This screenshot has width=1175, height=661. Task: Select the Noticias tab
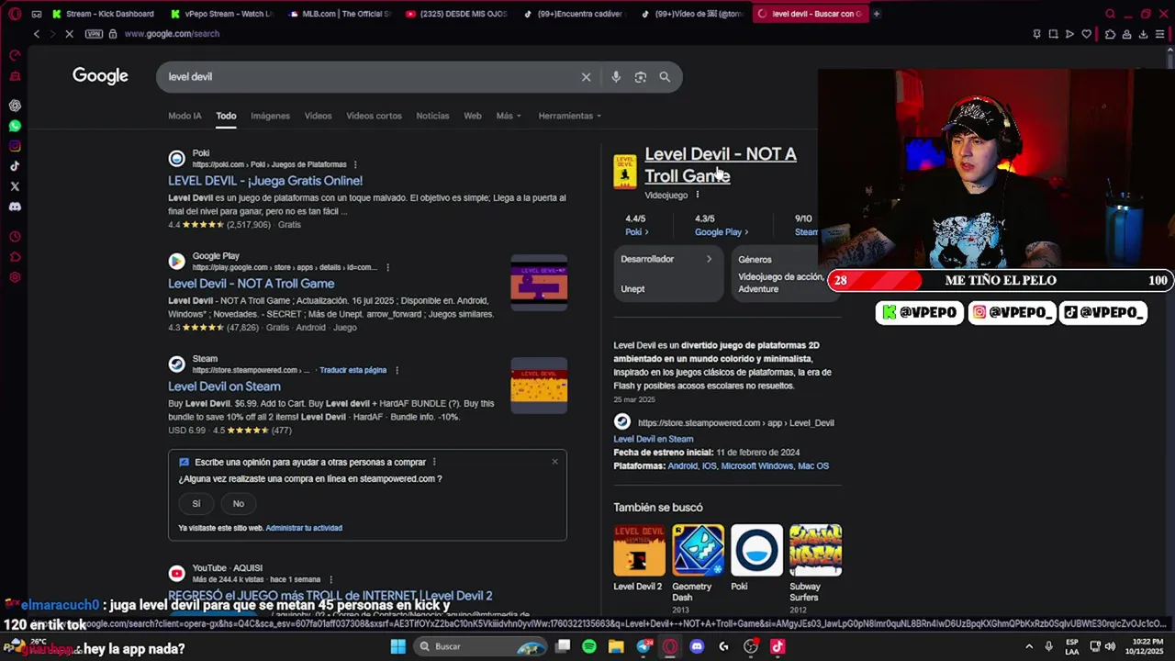(432, 116)
